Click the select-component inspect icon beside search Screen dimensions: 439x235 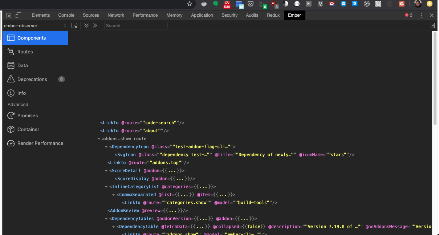click(74, 26)
